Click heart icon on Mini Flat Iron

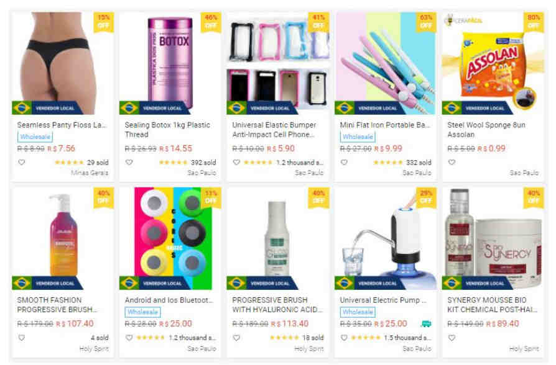coord(344,162)
